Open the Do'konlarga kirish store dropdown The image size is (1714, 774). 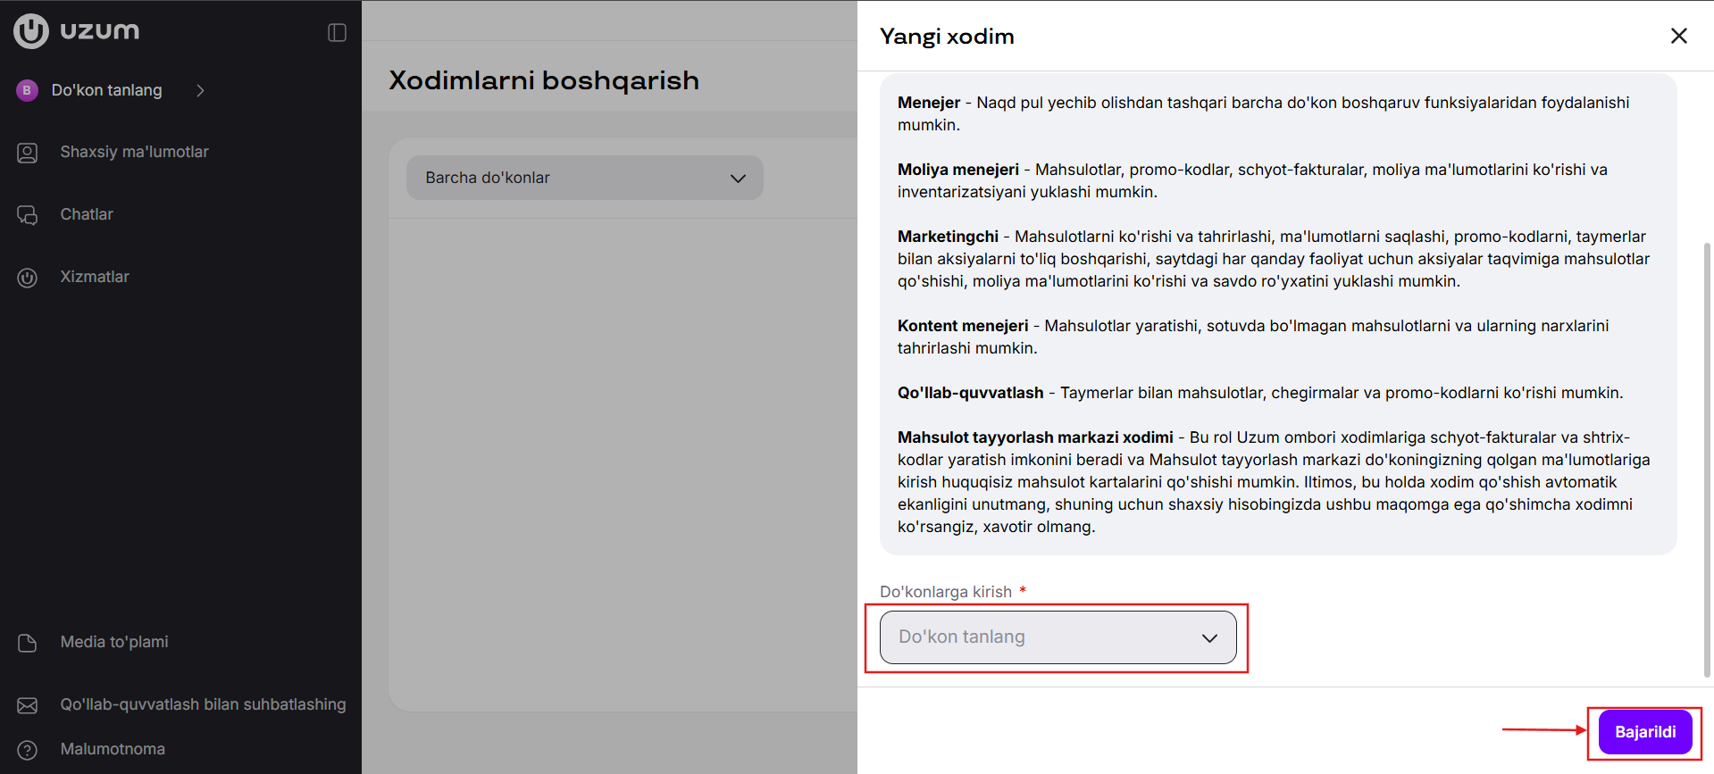point(1058,637)
